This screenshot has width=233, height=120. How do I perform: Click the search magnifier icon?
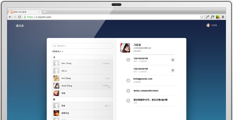[55, 46]
